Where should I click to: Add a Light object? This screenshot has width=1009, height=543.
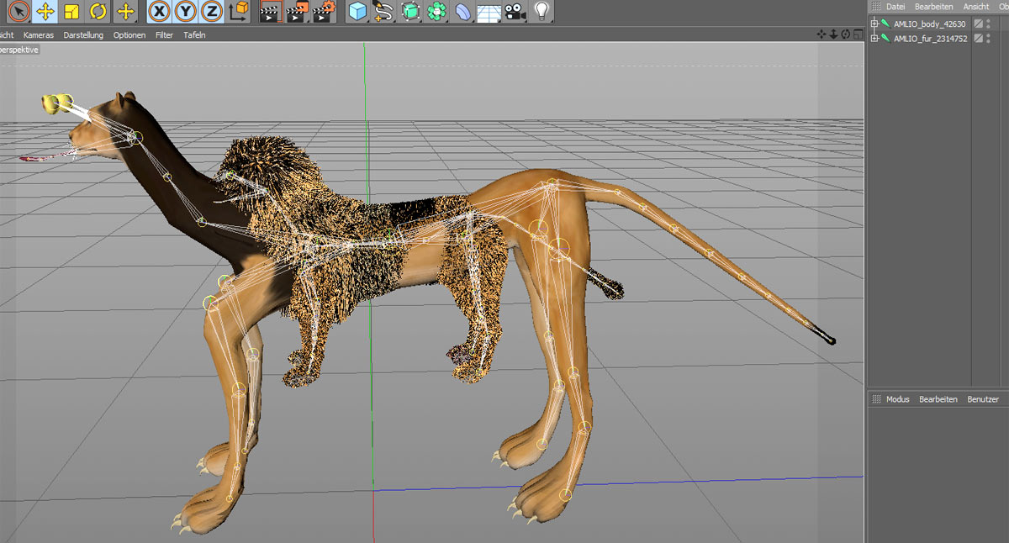click(x=542, y=11)
